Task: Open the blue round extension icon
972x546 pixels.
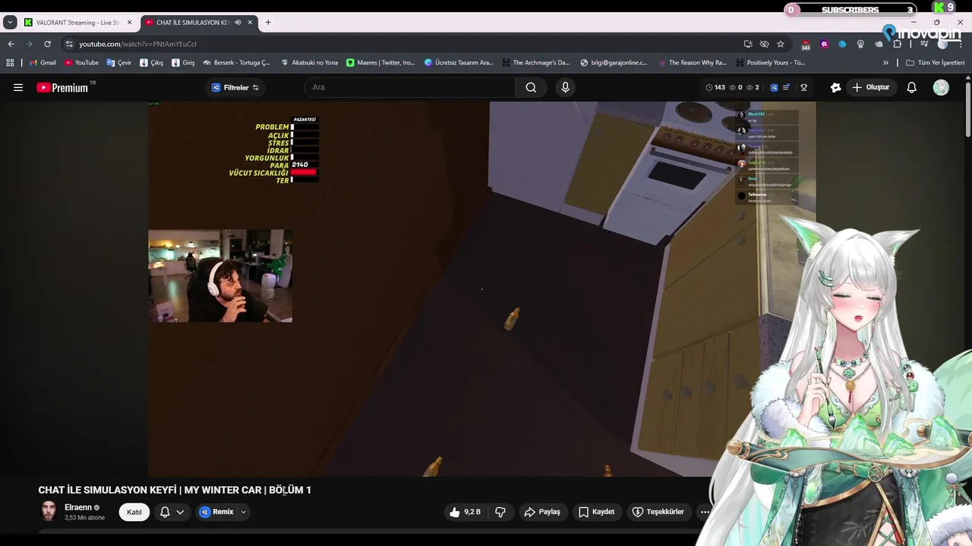Action: tap(842, 44)
